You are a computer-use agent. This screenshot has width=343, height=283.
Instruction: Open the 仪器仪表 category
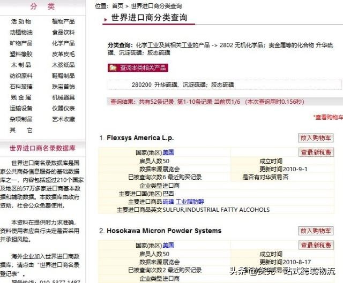tap(63, 108)
